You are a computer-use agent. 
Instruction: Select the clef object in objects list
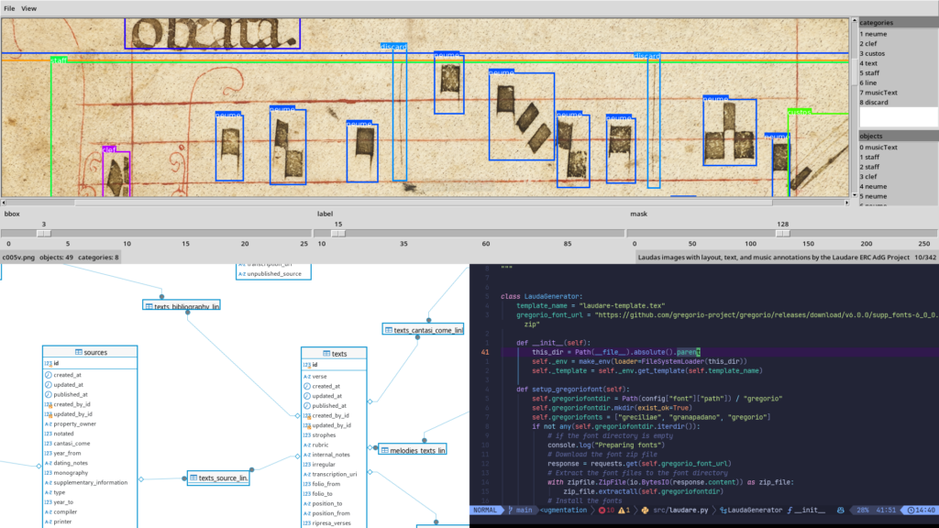868,177
